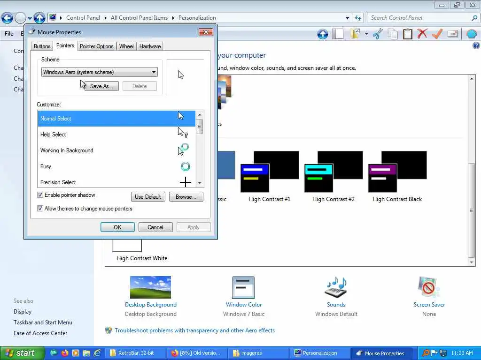The width and height of the screenshot is (481, 360).
Task: Expand breadcrumb arrow after All Control Panel Items
Action: point(173,18)
